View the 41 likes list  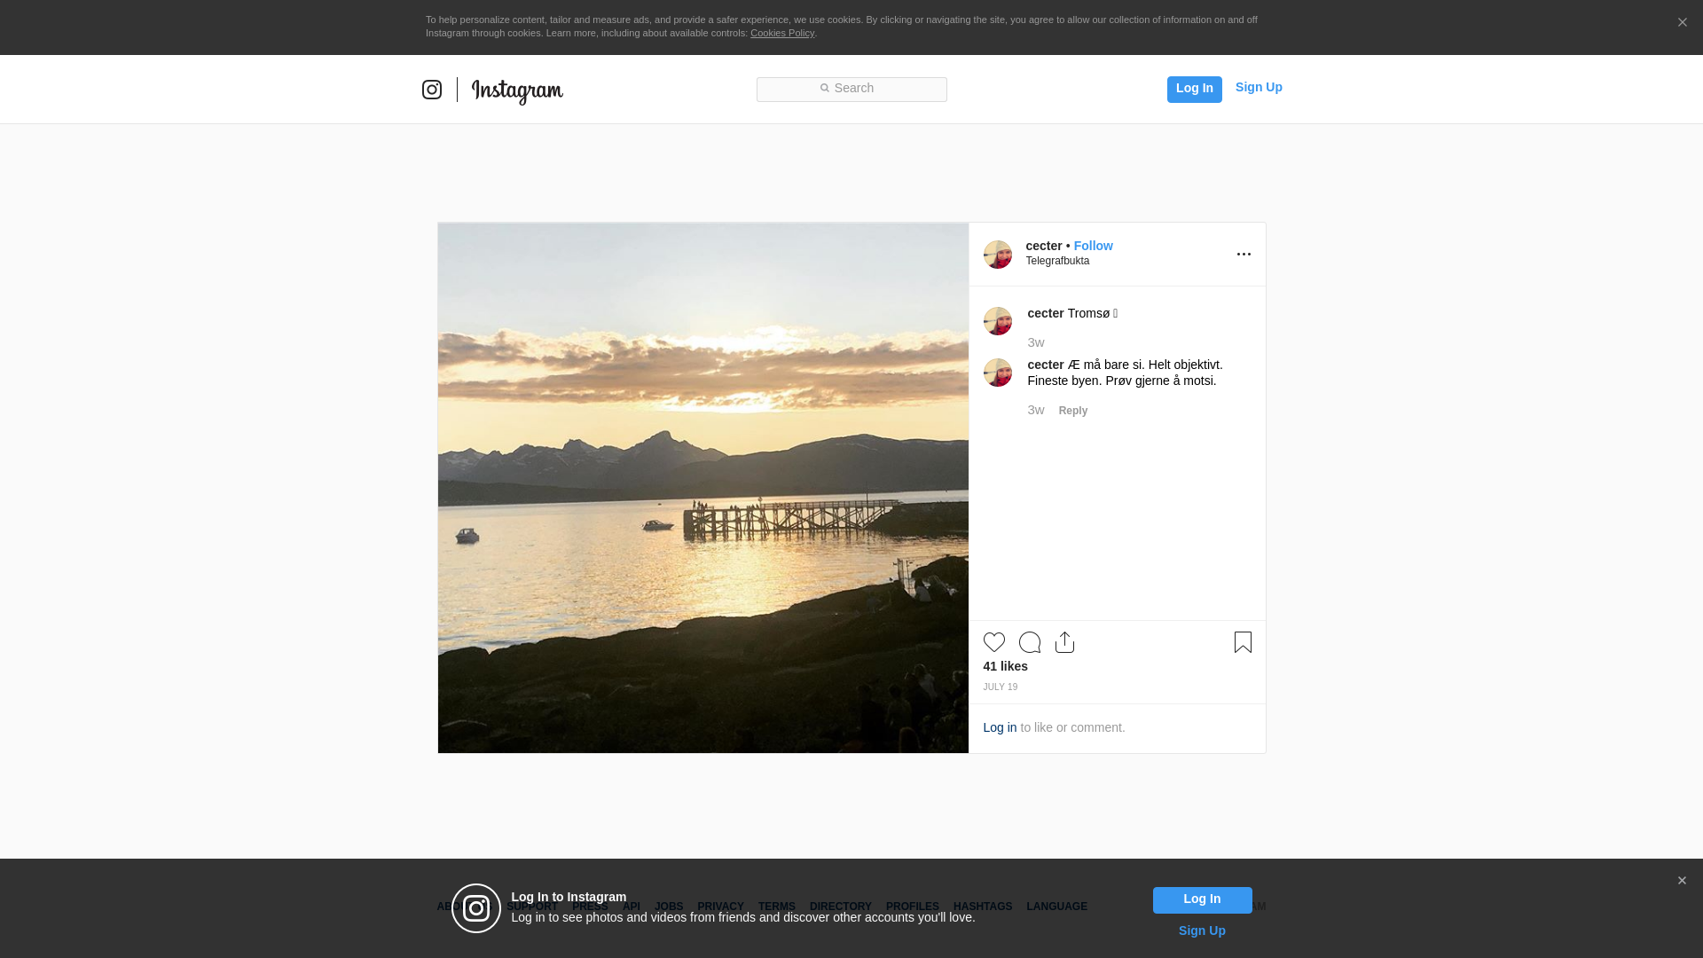click(1005, 666)
